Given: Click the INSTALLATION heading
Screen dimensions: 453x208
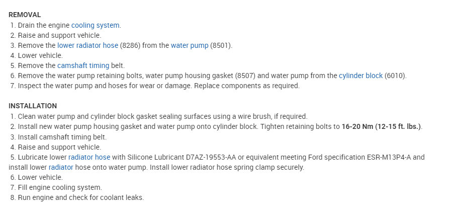Looking at the screenshot, I should [33, 106].
